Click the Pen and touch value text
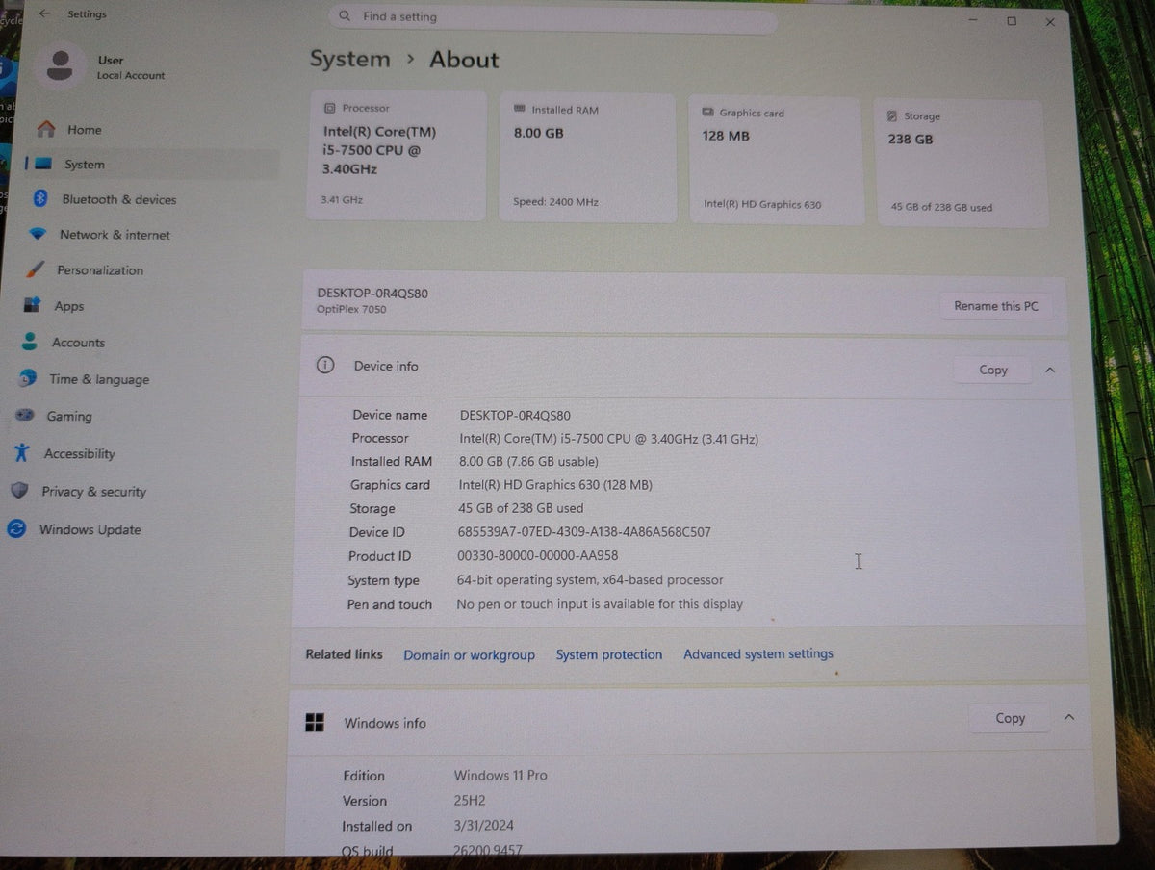 (600, 604)
